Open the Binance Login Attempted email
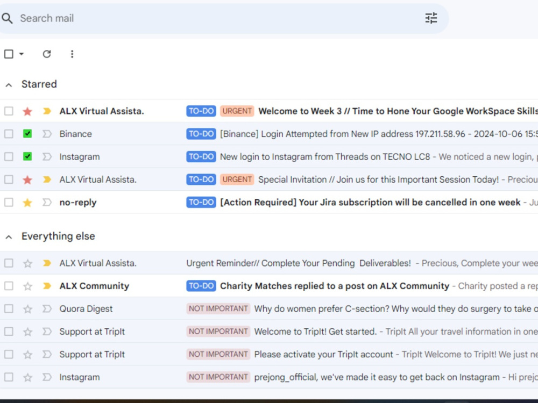538x403 pixels. click(379, 134)
